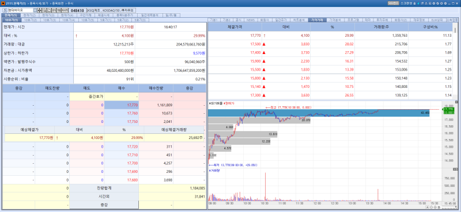Click the document icon next to the magnifier
Screen dimensions: 461x212
[x=49, y=10]
